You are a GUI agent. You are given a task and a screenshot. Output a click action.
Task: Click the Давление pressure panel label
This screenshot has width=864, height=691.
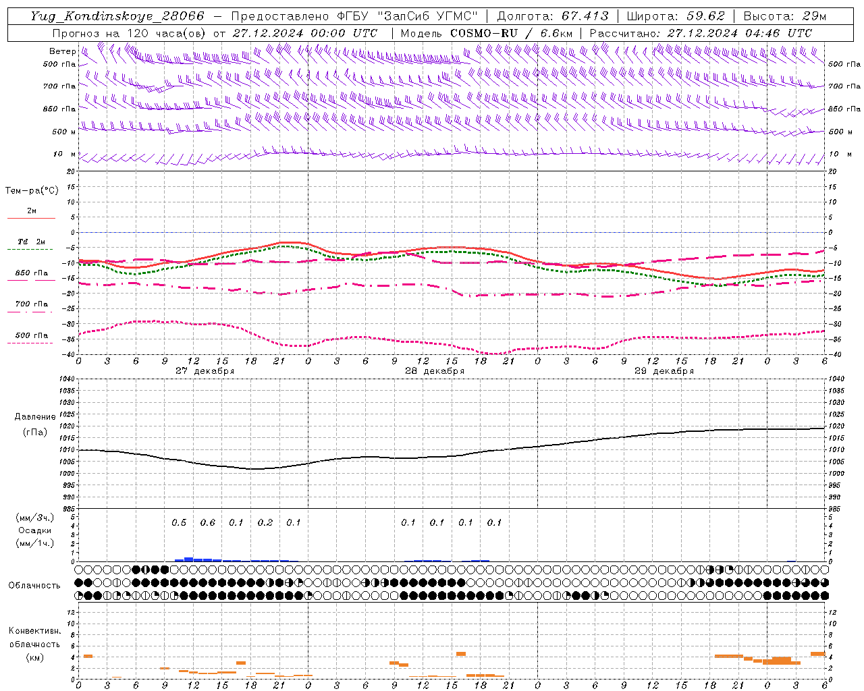(x=35, y=417)
